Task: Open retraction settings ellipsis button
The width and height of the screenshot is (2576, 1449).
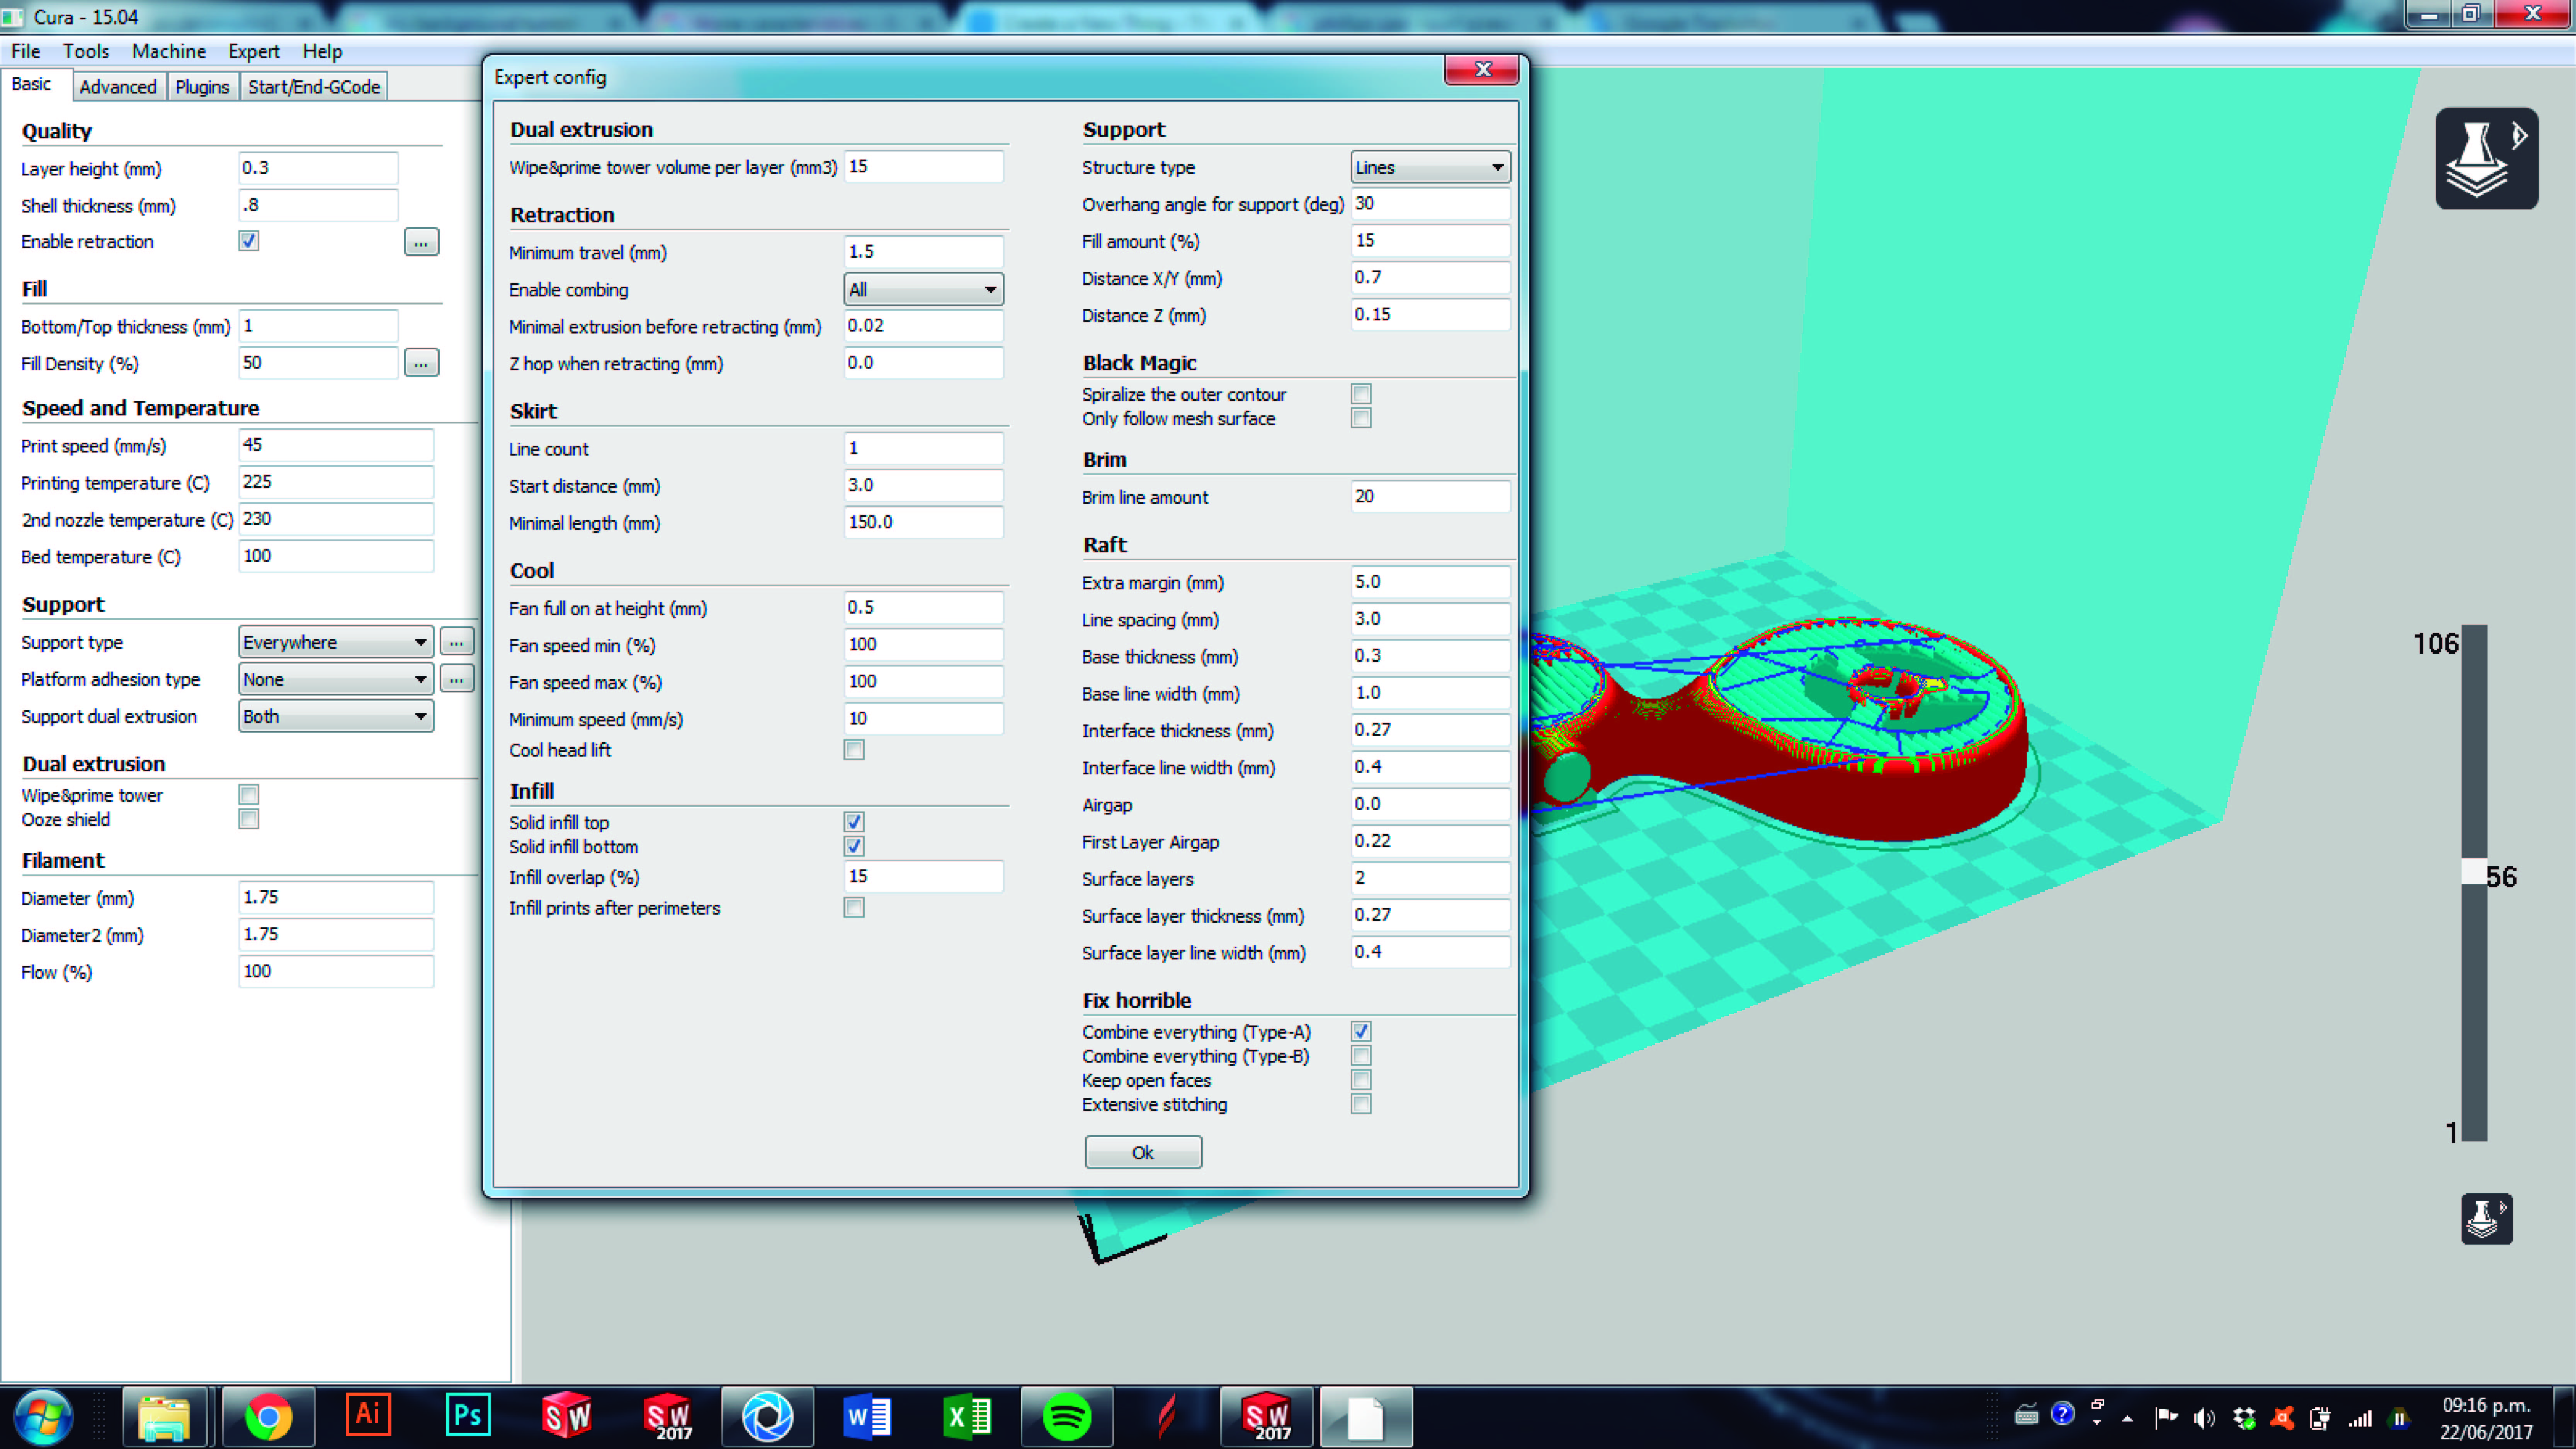Action: (x=421, y=242)
